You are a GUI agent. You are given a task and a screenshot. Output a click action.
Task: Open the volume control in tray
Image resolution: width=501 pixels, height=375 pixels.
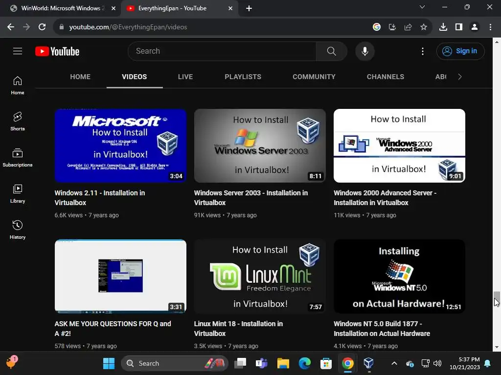click(x=437, y=363)
